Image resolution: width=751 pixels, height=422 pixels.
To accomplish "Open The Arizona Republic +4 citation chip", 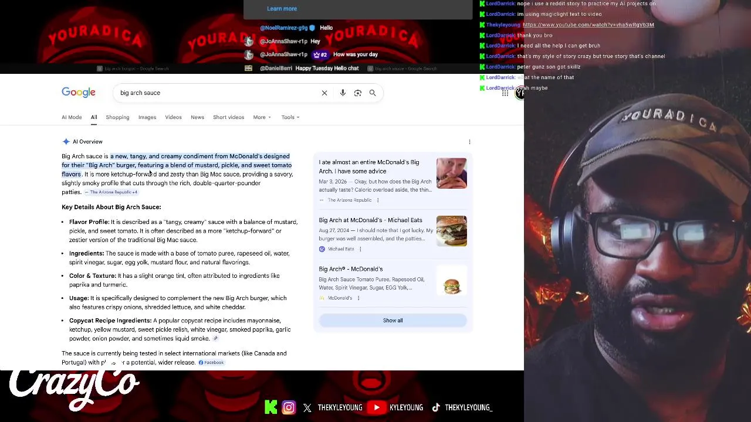I will coord(111,192).
